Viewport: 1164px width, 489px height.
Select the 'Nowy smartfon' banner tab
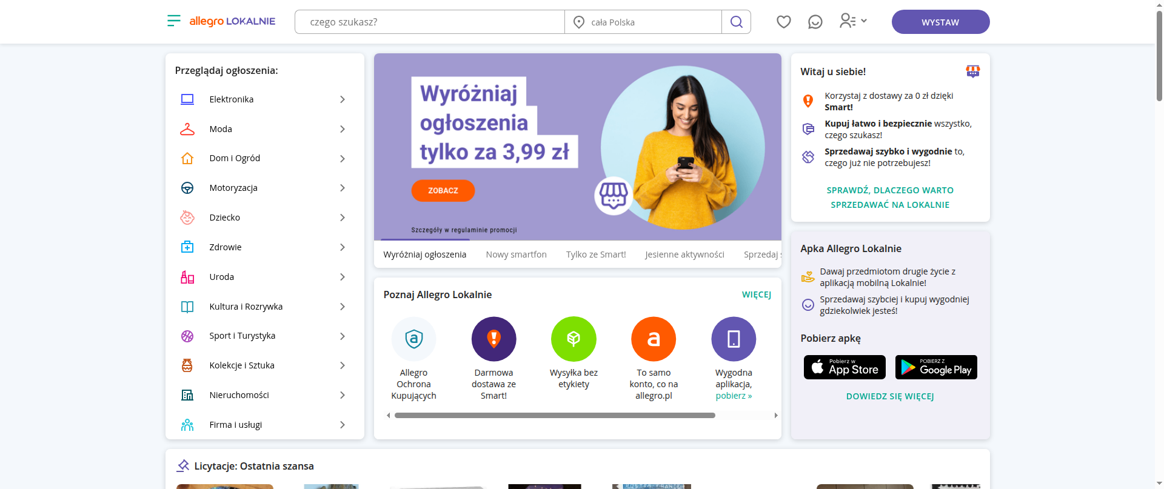(517, 254)
